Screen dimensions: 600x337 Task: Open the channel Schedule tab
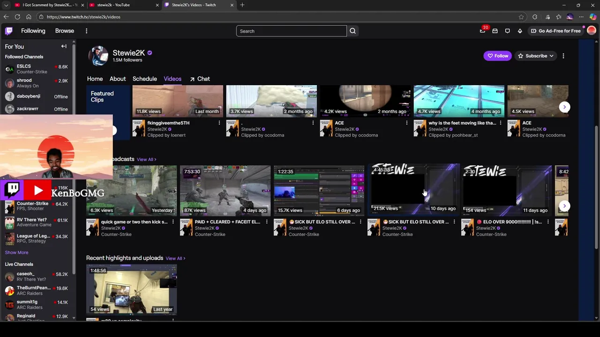[144, 79]
